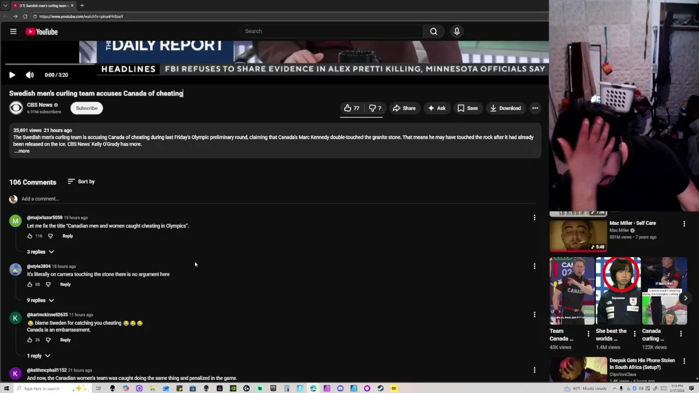Screen dimensions: 699x393
Task: Dislike the @style3804 comment
Action: coord(48,284)
